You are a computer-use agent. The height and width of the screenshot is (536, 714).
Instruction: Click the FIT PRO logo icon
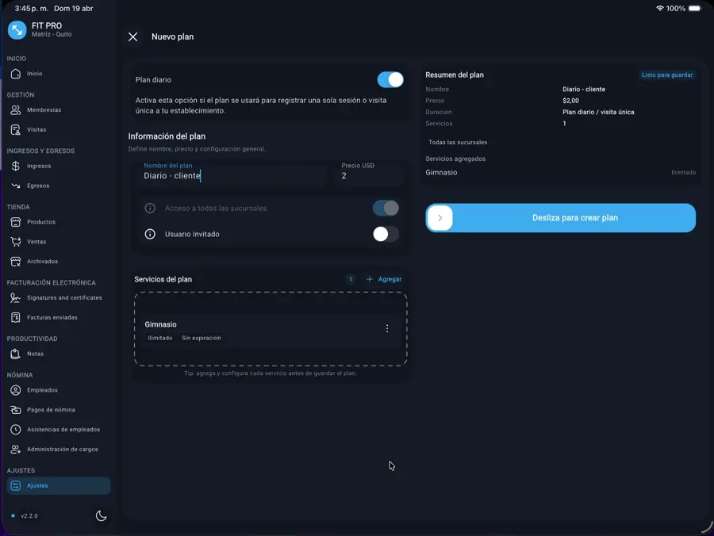point(17,30)
